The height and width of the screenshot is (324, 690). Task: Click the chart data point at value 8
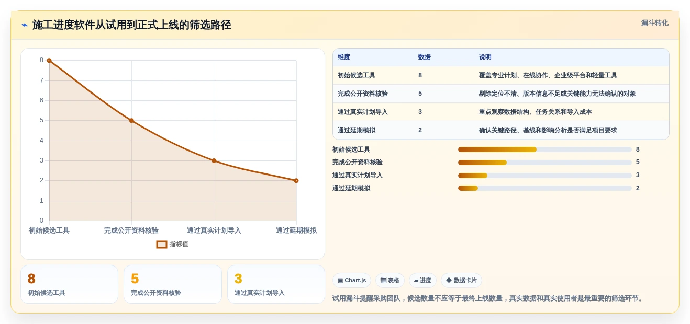[x=49, y=61]
